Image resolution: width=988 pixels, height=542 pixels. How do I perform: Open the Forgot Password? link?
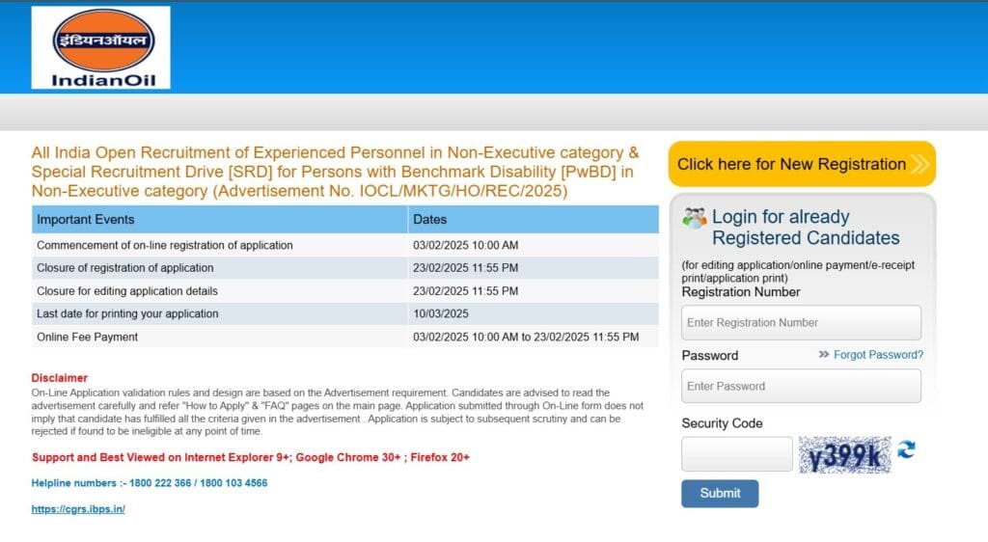pyautogui.click(x=878, y=355)
